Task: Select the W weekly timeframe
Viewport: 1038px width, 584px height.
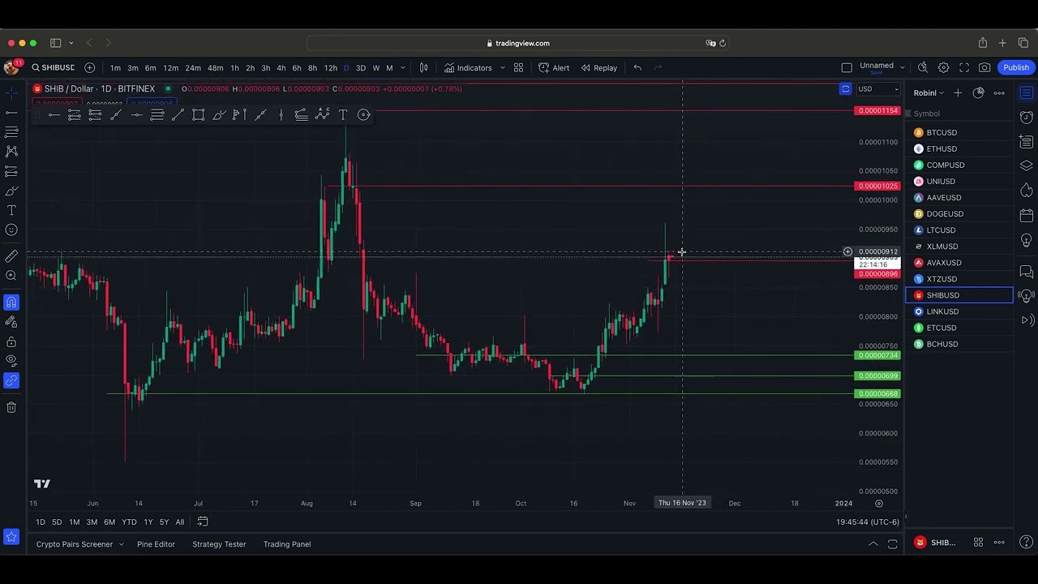Action: coord(375,68)
